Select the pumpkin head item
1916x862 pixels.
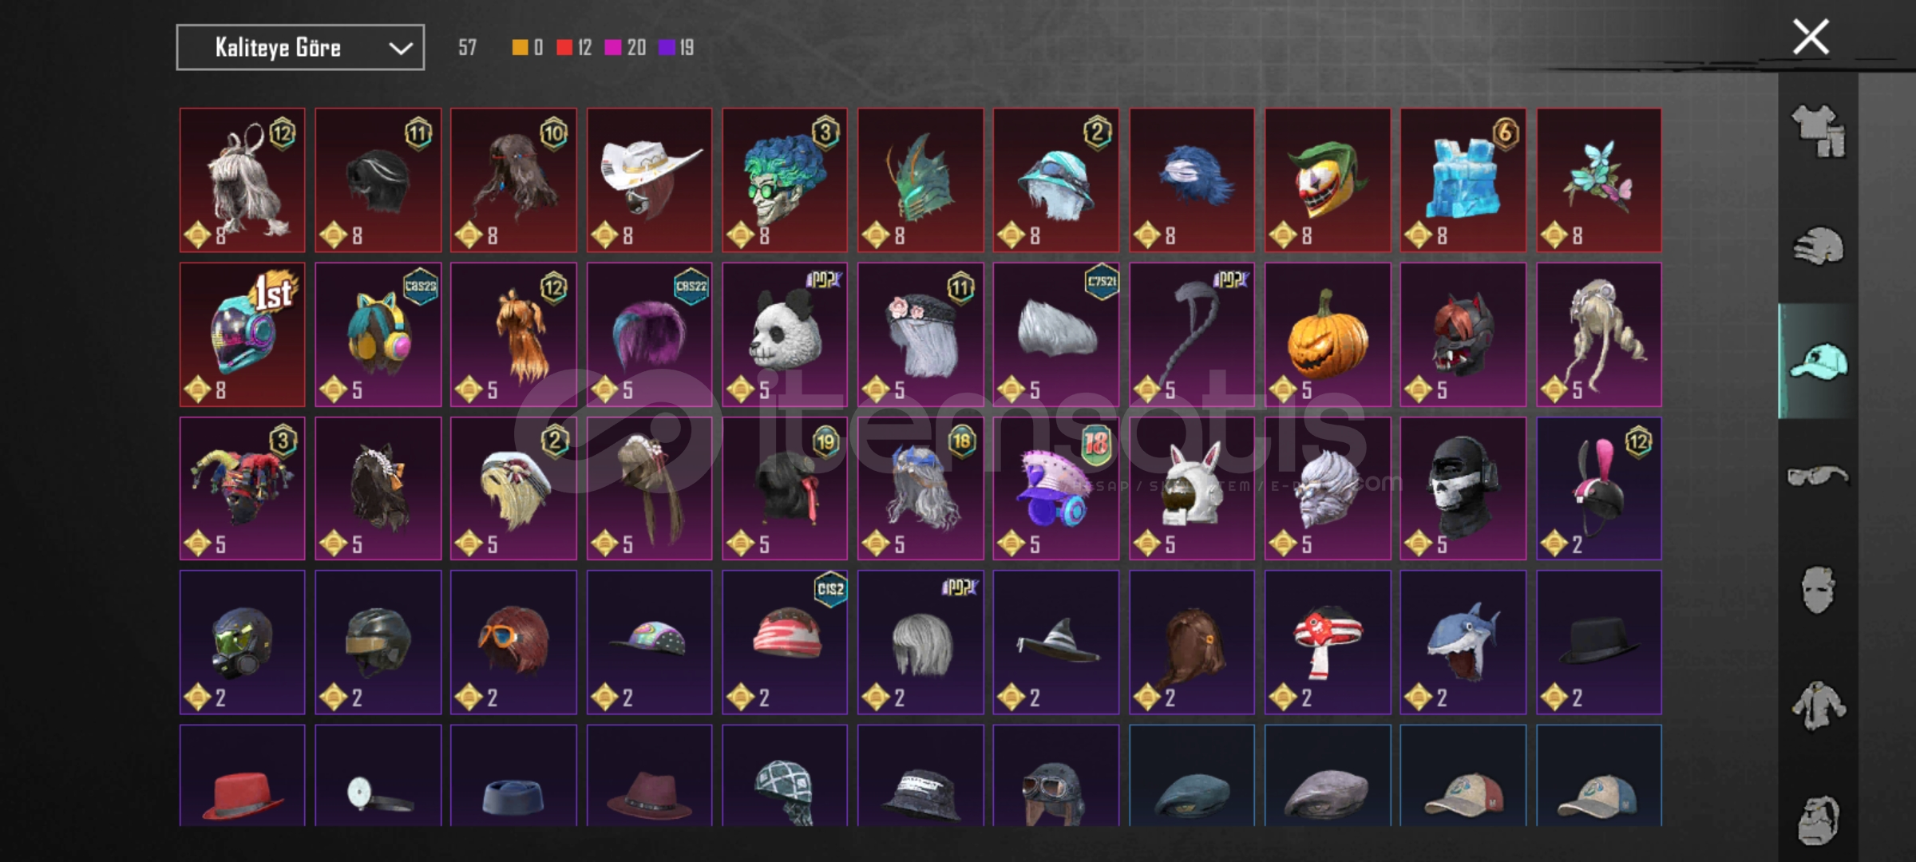[x=1327, y=334]
